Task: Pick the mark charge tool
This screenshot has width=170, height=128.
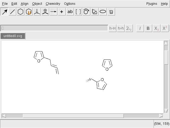Action: coord(45,12)
